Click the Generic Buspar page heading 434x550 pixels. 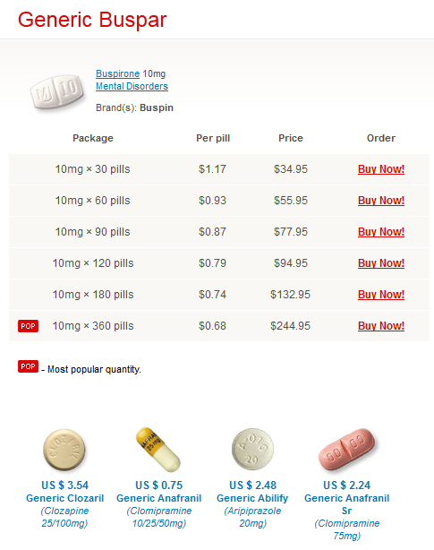92,20
